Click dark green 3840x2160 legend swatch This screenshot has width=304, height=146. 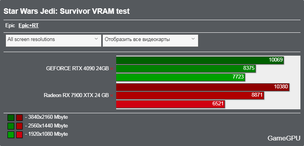coord(11,118)
